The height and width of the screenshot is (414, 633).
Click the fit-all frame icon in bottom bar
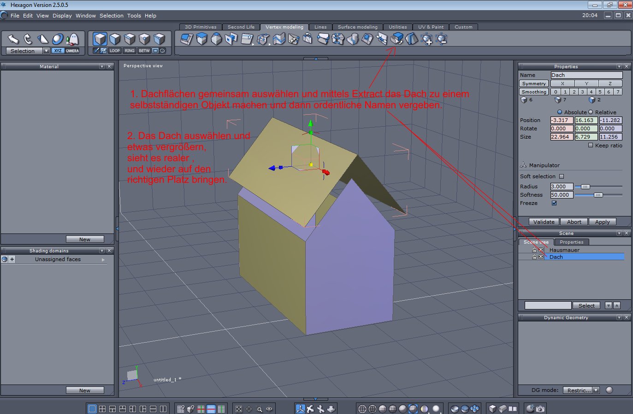tap(238, 409)
